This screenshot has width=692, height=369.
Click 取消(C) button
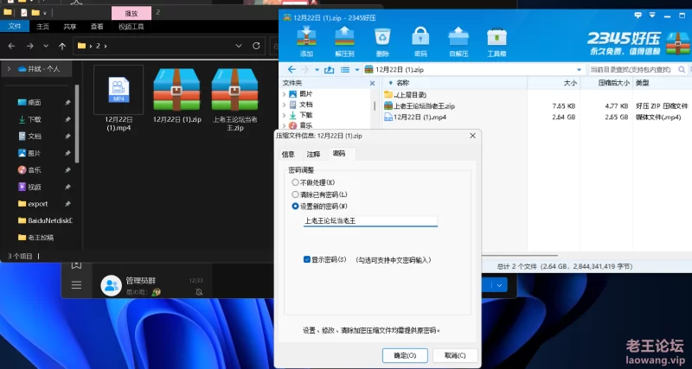(x=455, y=355)
